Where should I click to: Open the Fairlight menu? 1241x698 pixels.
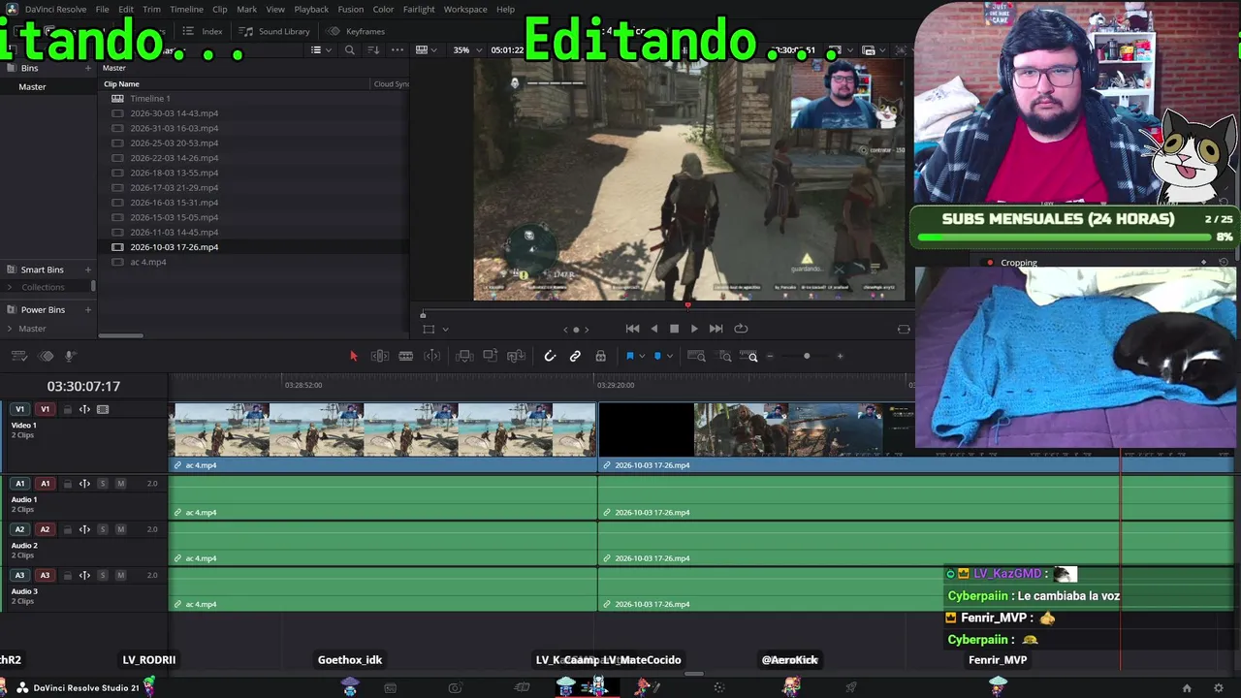coord(419,10)
